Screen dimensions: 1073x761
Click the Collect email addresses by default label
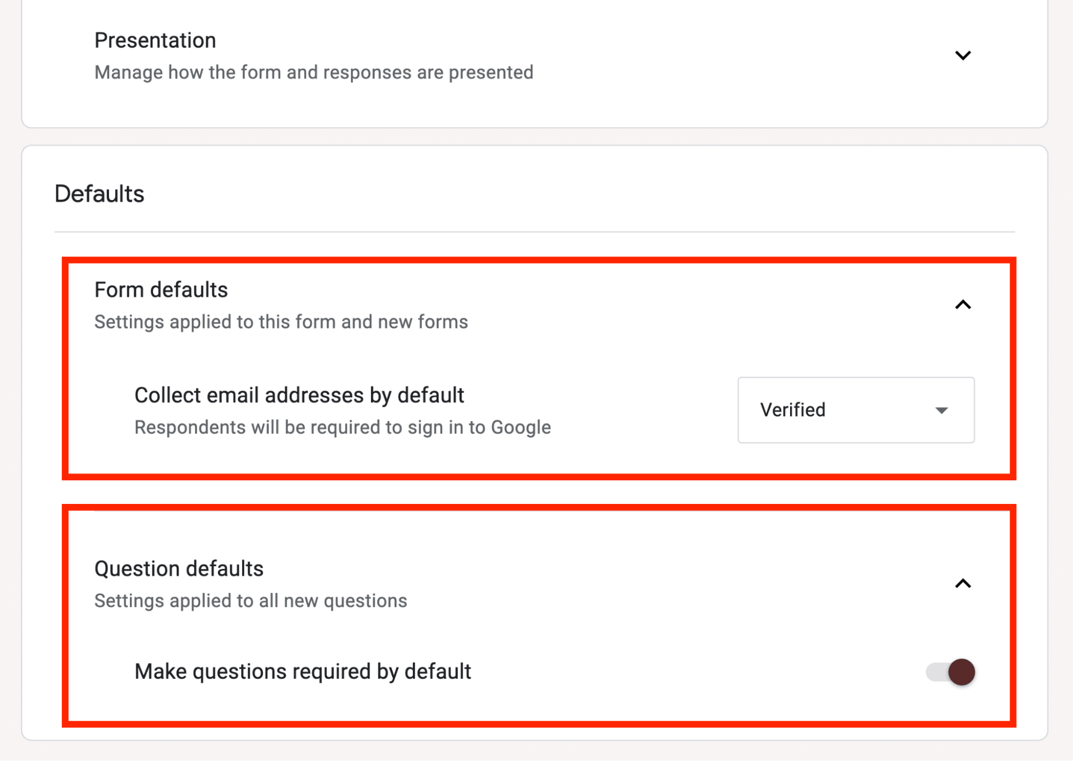(299, 395)
